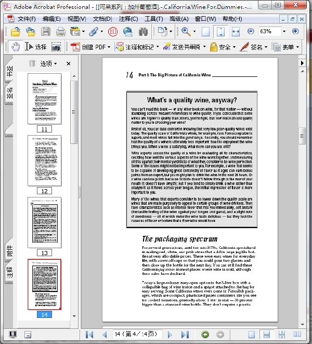The image size is (312, 344).
Task: Open the Comments (注释) side tab
Action: tap(9, 272)
